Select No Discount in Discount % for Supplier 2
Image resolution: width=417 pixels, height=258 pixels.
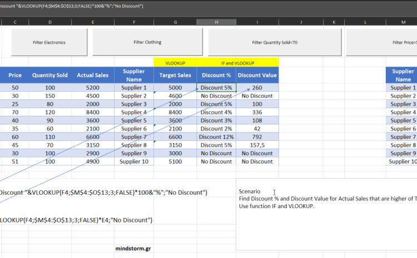click(216, 96)
